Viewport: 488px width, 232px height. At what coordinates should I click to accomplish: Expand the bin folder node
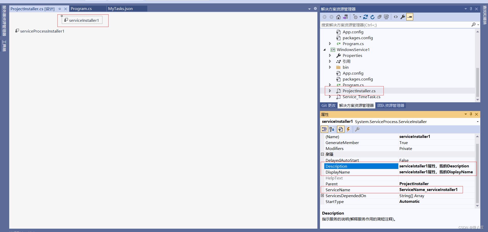pyautogui.click(x=330, y=67)
